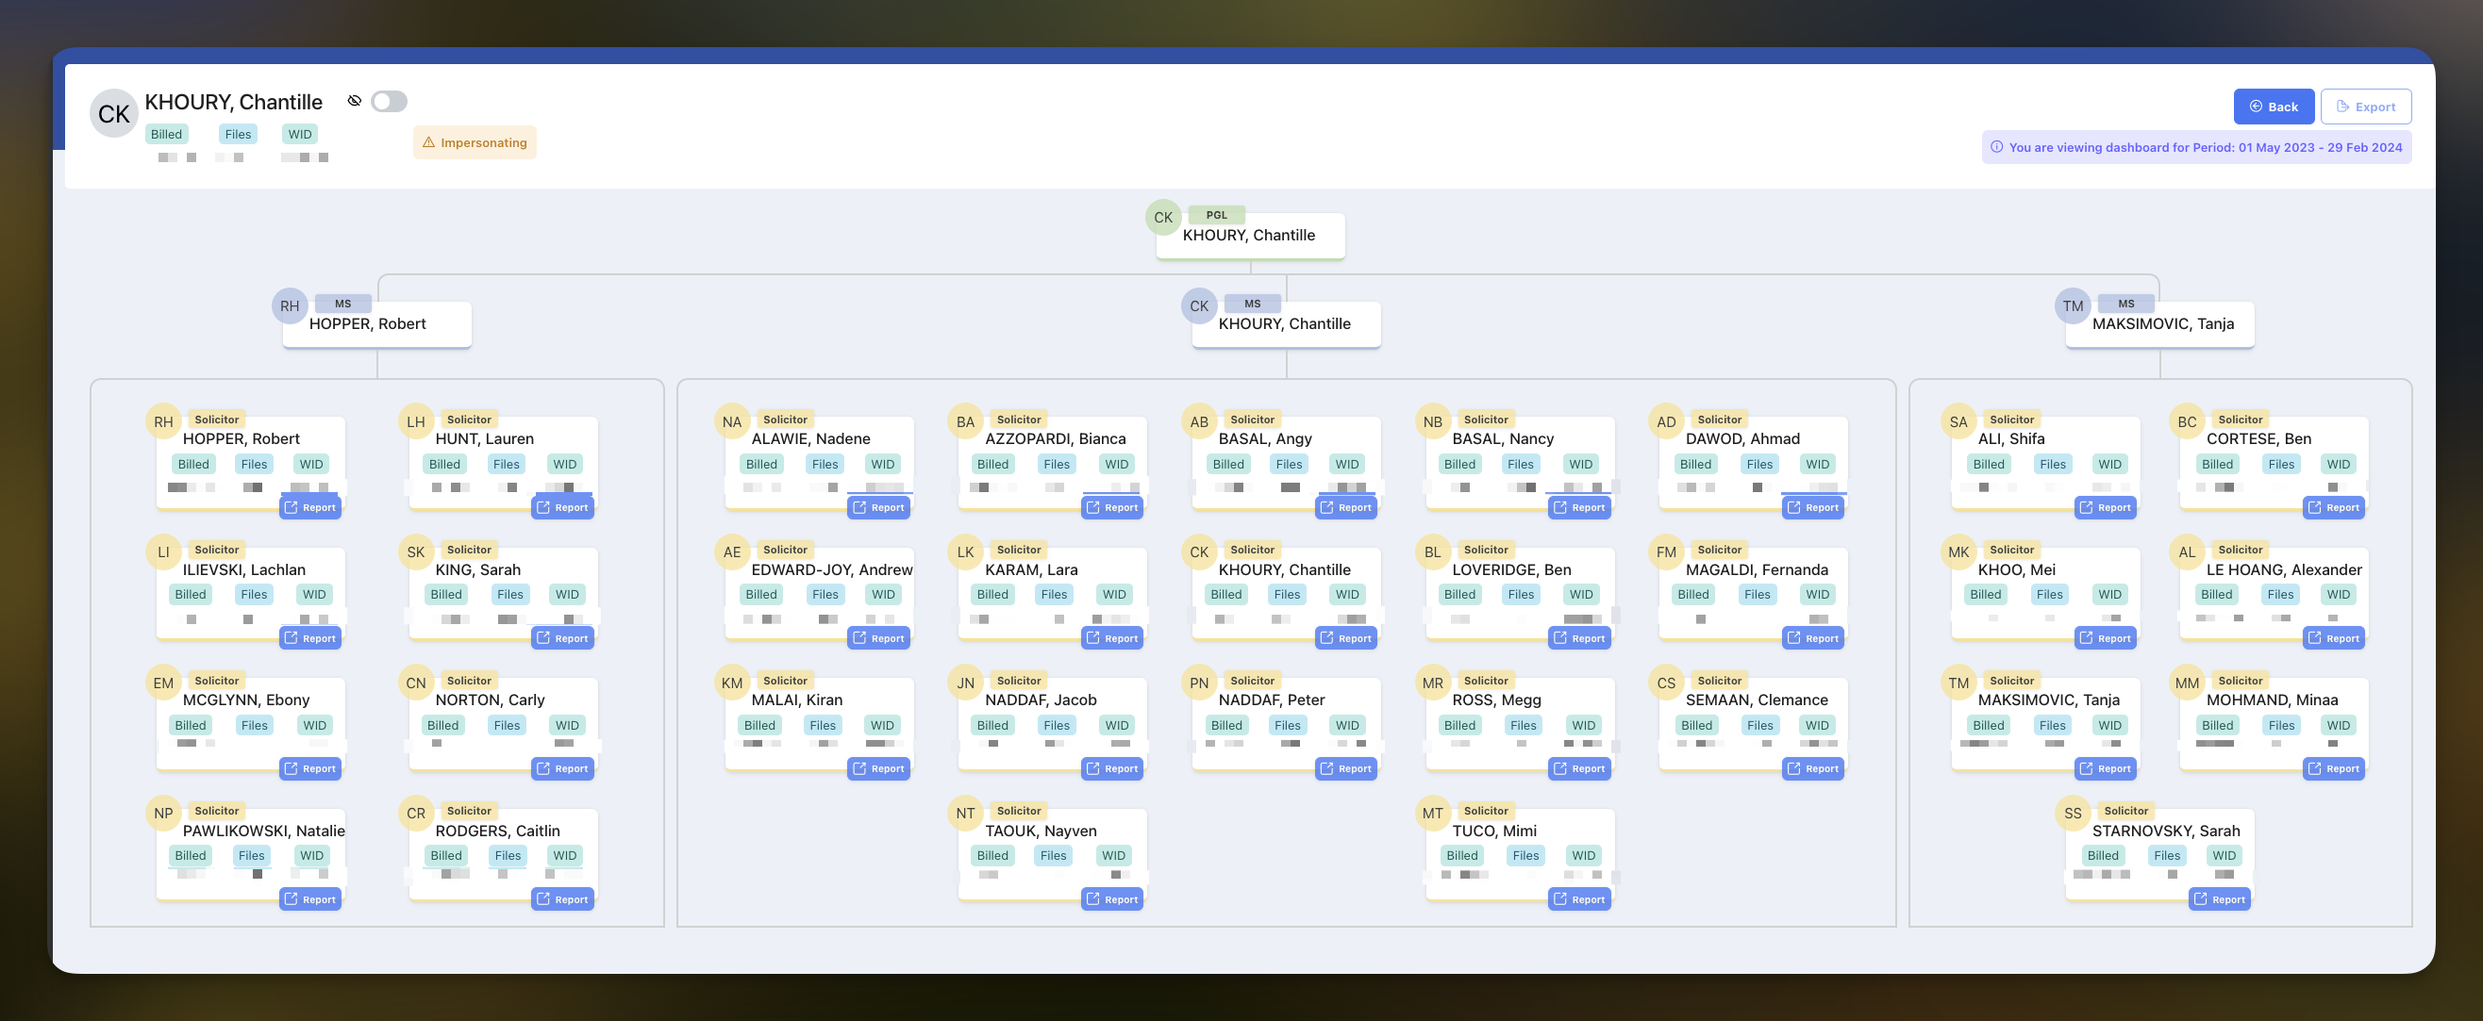Screen dimensions: 2483x1021
Task: Open Report for EDWARD-JOY, Andrew
Action: click(x=879, y=638)
